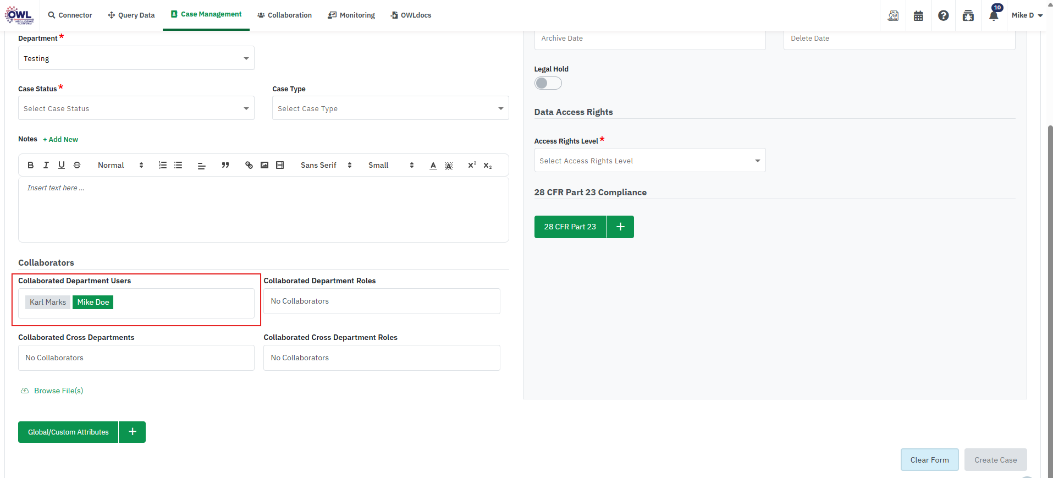This screenshot has height=478, width=1053.
Task: Go to the Query Data menu
Action: click(x=131, y=15)
